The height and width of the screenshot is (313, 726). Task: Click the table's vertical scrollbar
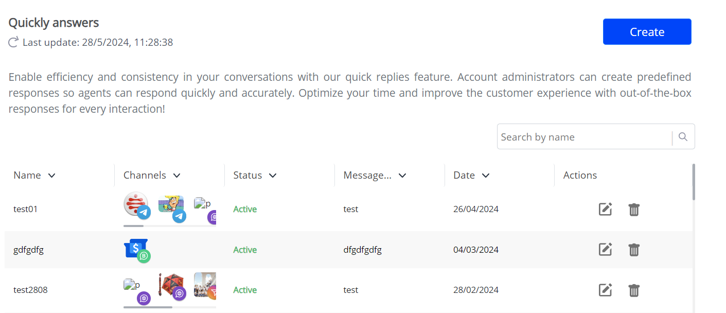tap(694, 182)
